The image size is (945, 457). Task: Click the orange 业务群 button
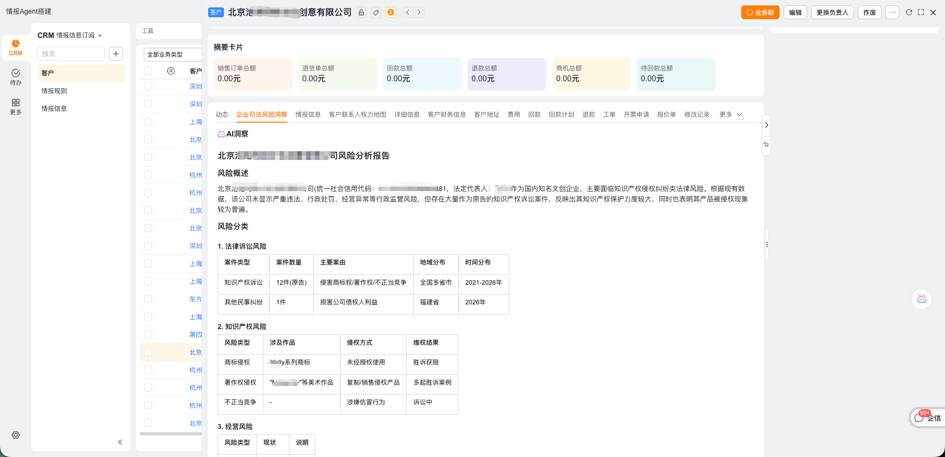760,12
